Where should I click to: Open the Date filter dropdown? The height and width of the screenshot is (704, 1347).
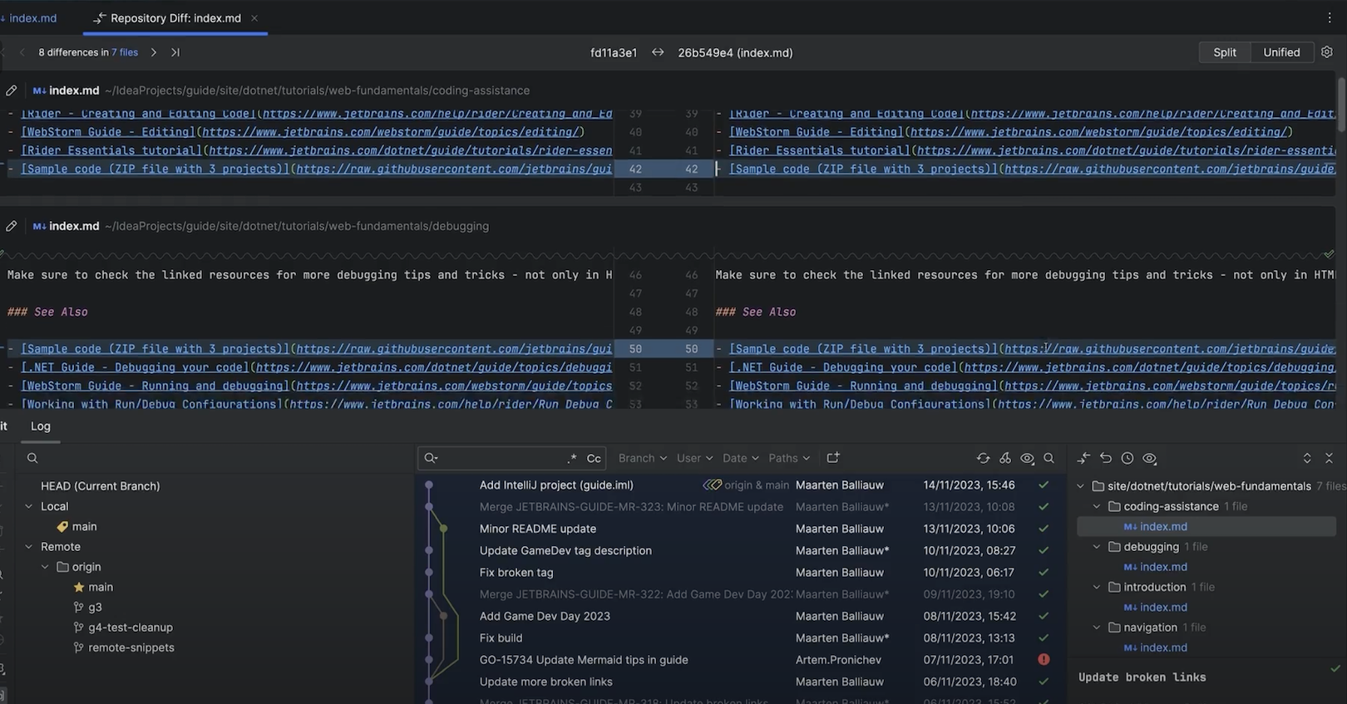[740, 458]
